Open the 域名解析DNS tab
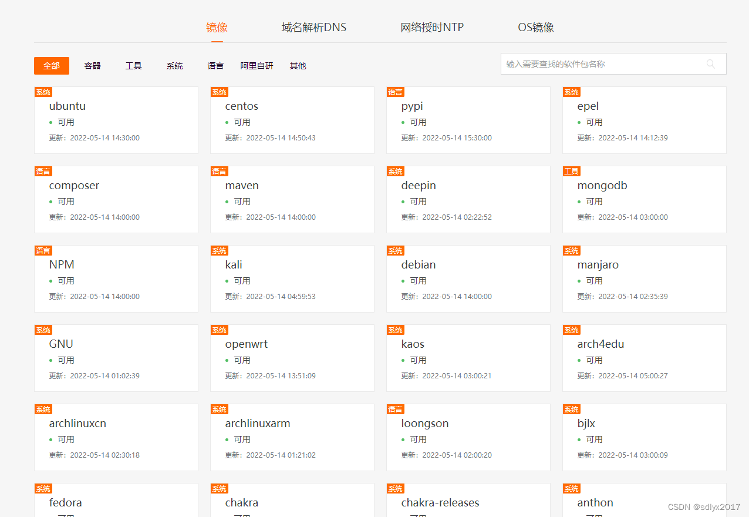 click(314, 28)
